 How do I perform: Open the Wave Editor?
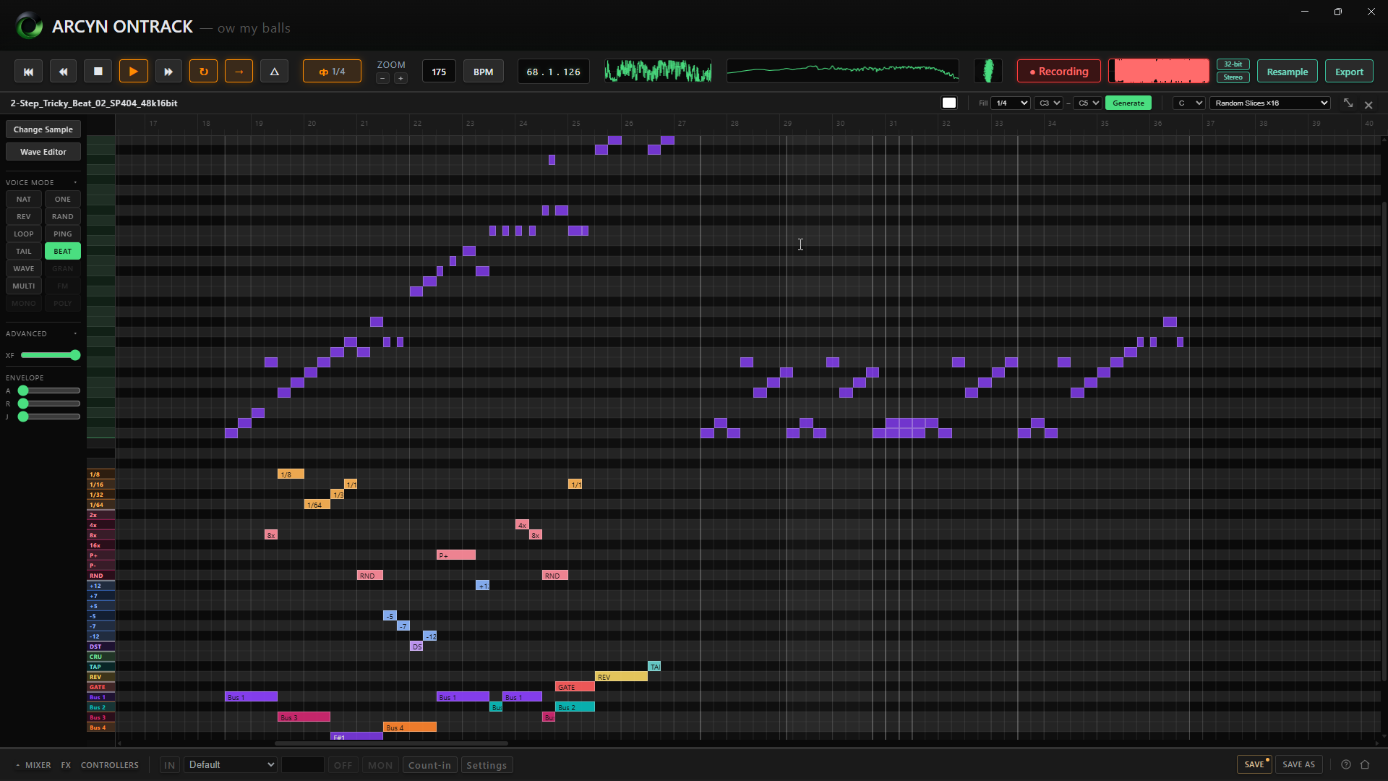click(43, 152)
